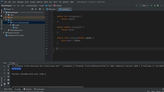164x92 pixels.
Task: Click the setSaldo breadcrumb in navigation bar
Action: [x=57, y=6]
